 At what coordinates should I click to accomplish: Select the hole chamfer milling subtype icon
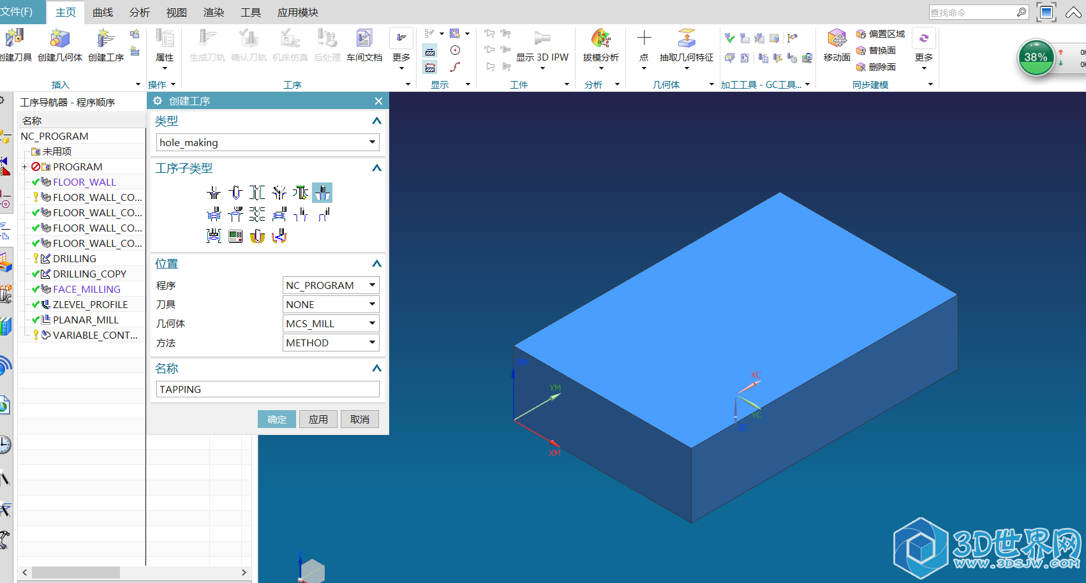pyautogui.click(x=235, y=214)
